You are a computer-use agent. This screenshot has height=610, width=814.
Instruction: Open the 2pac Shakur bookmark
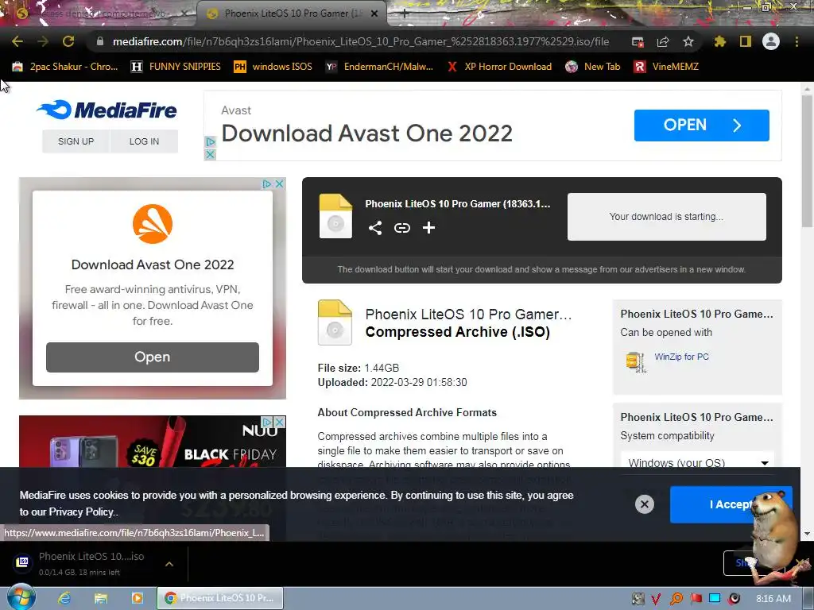pos(65,67)
